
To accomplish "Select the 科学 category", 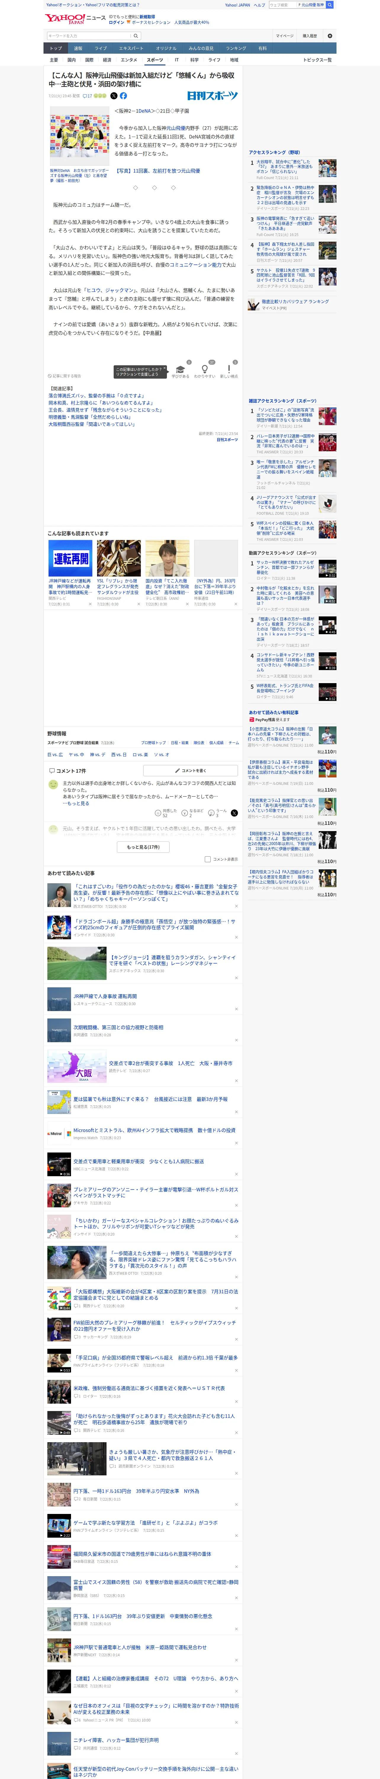I will click(x=194, y=60).
